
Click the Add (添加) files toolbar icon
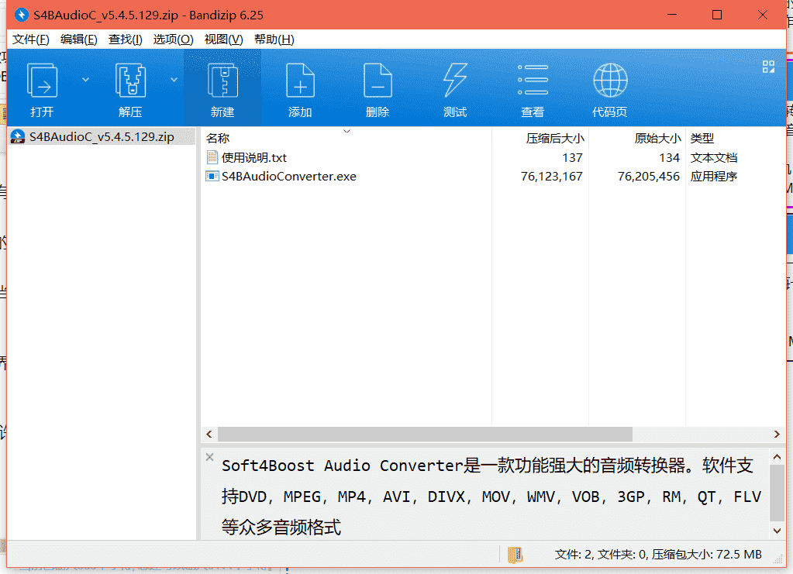click(300, 81)
